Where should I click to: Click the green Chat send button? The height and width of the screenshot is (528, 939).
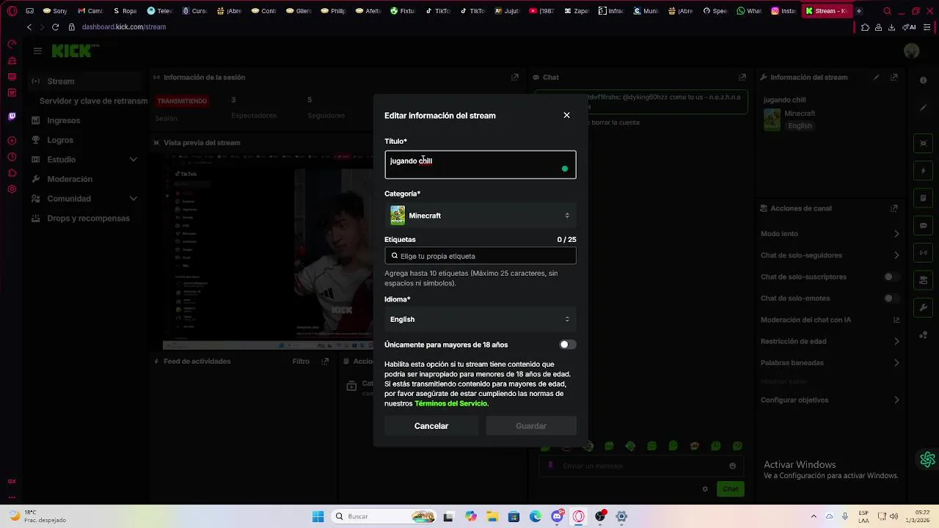731,489
